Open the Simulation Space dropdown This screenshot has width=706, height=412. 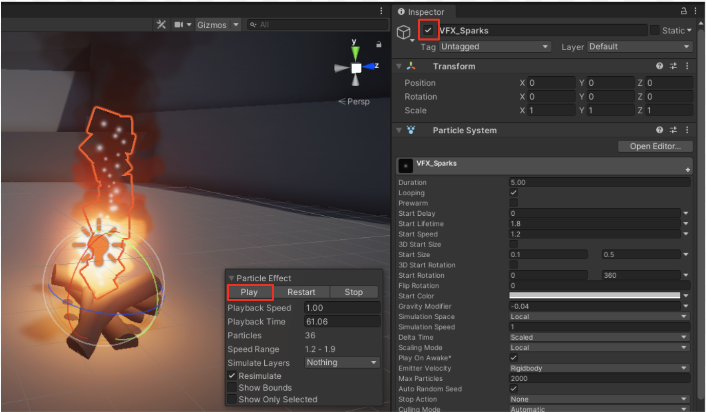point(599,317)
